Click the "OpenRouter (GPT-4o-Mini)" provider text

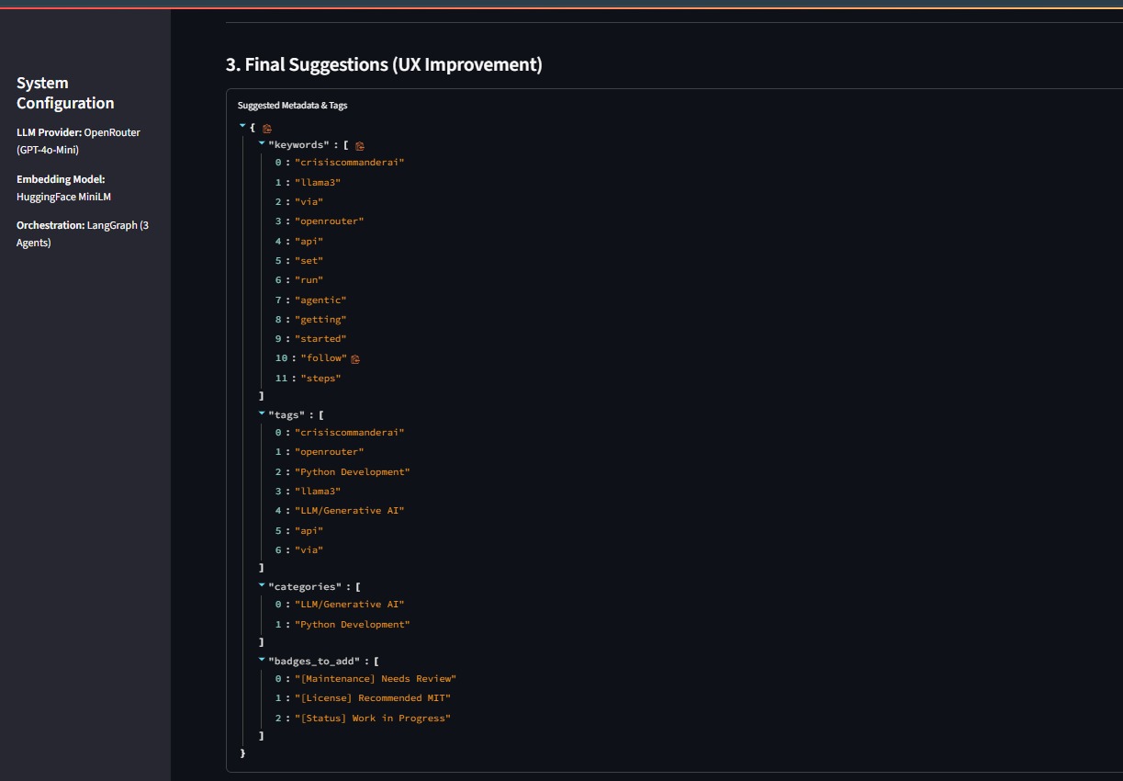point(78,140)
